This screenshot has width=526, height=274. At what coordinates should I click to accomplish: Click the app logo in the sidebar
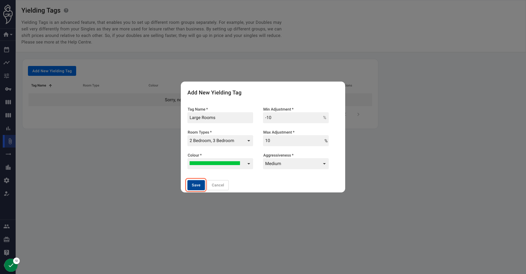point(8,14)
